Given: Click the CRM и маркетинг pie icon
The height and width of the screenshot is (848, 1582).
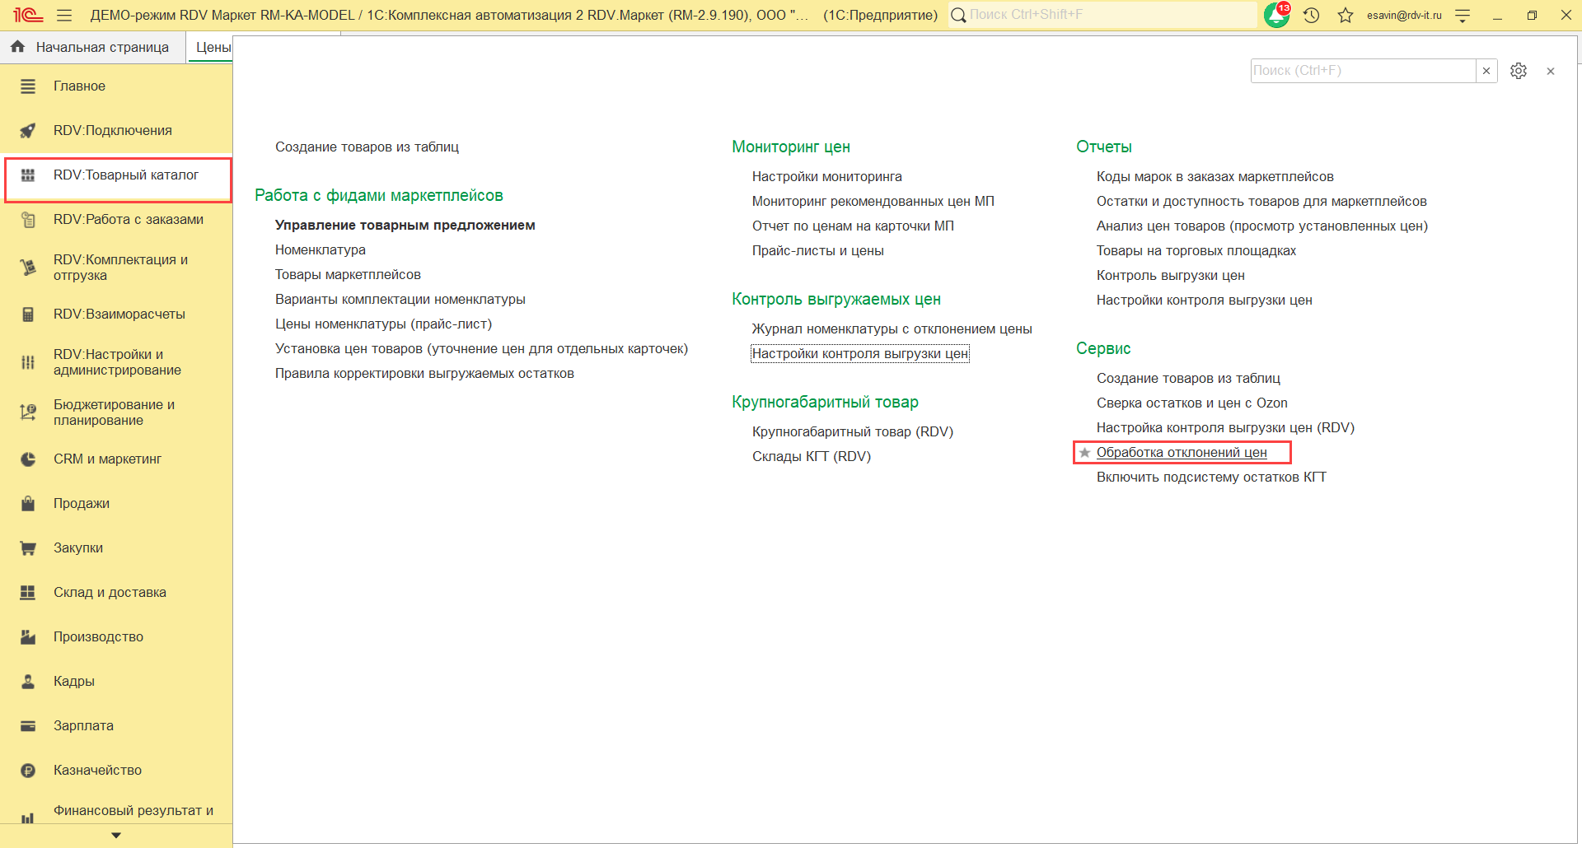Looking at the screenshot, I should coord(28,459).
